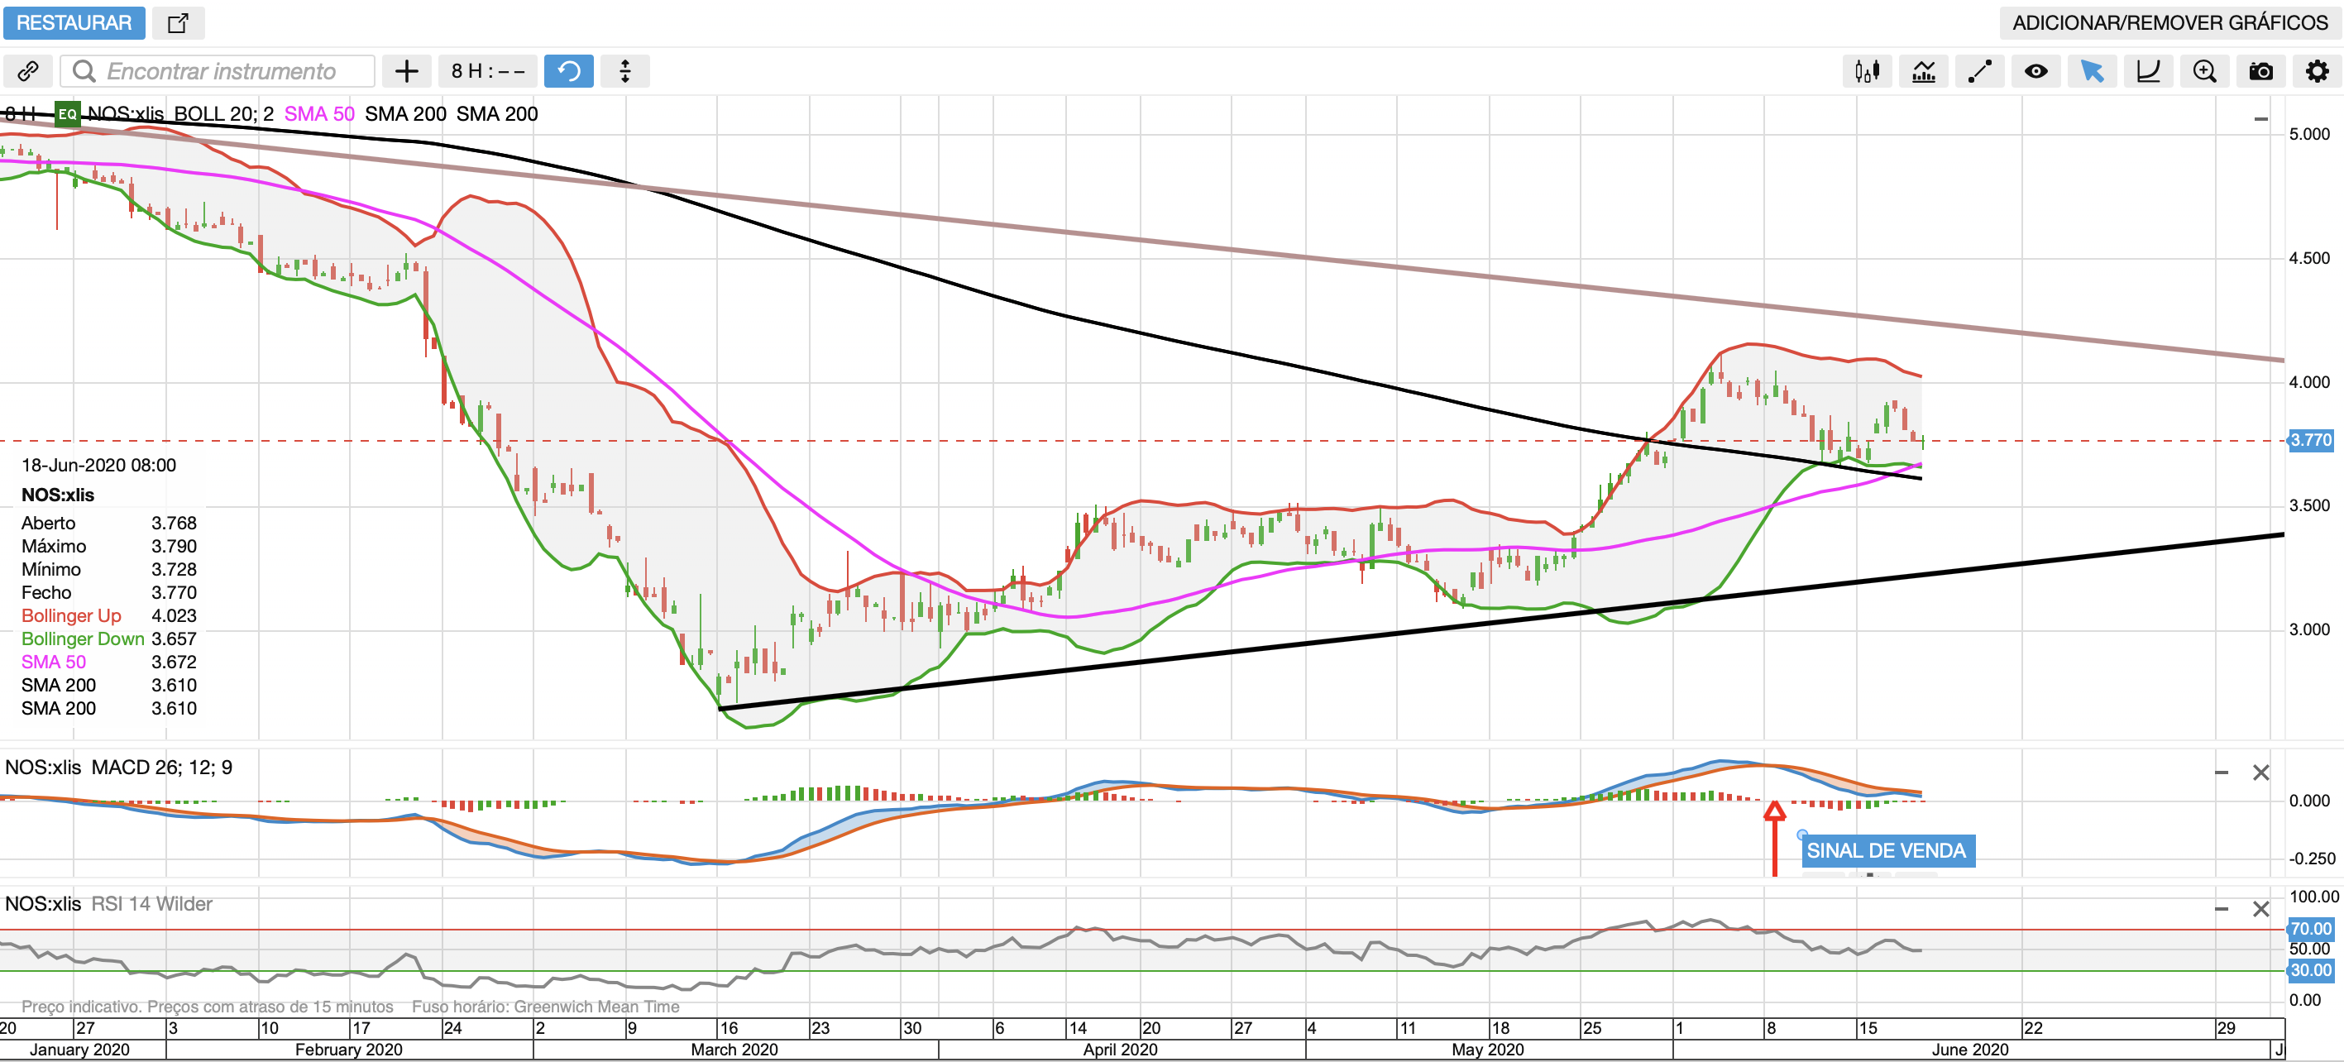2344x1062 pixels.
Task: Open the indicators/studies menu icon
Action: pos(1924,71)
